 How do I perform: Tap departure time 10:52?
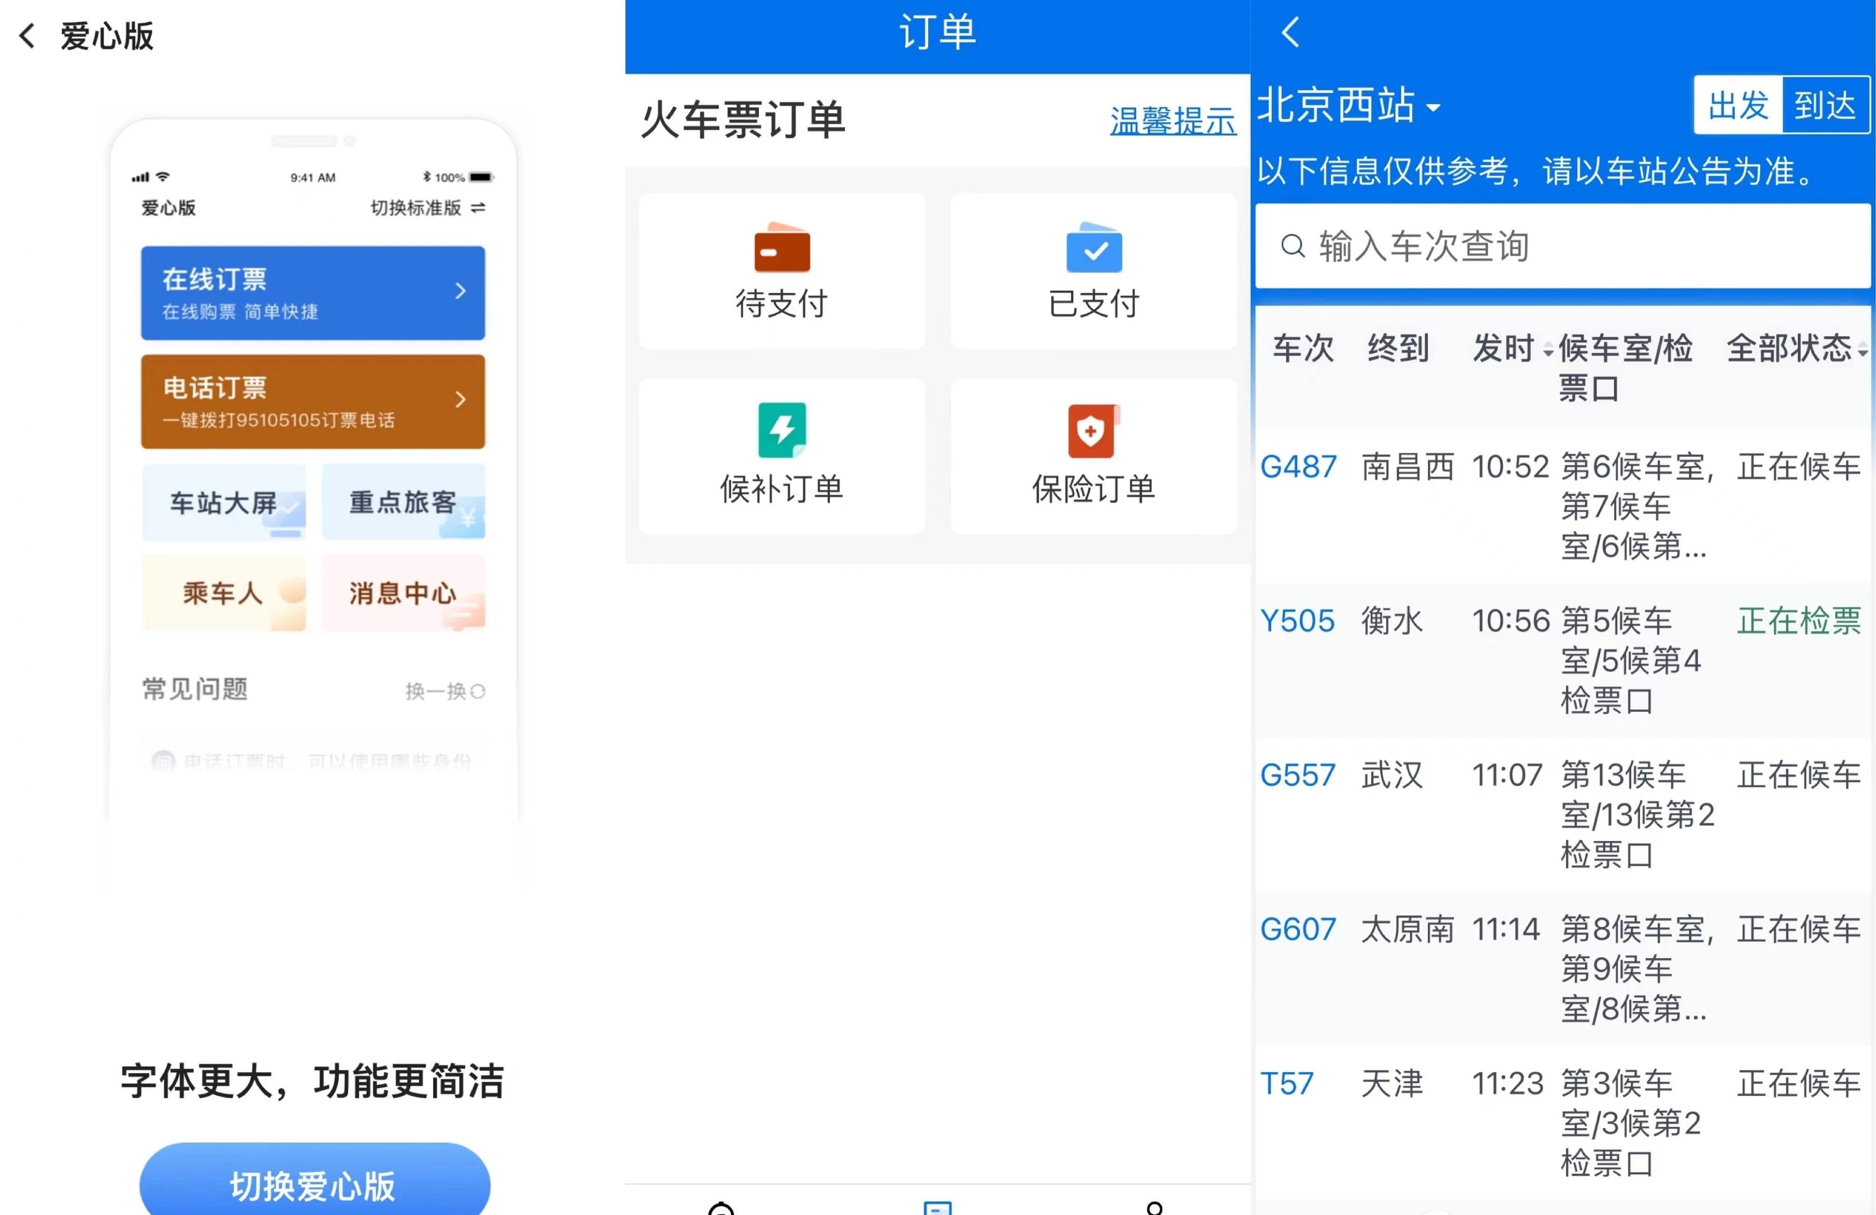(1510, 467)
